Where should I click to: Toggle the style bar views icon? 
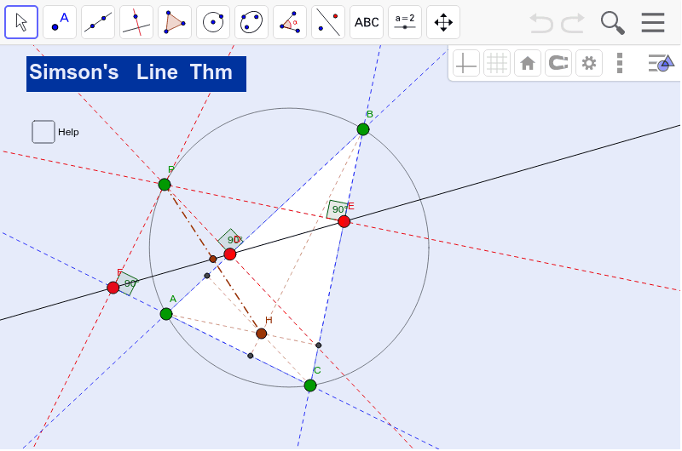(661, 63)
